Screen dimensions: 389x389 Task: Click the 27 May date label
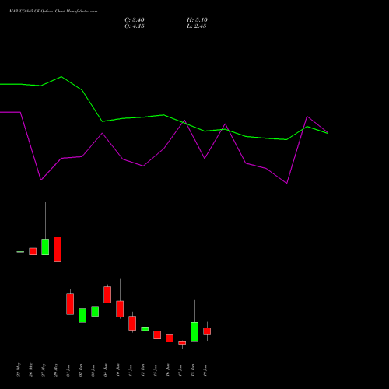(44, 370)
